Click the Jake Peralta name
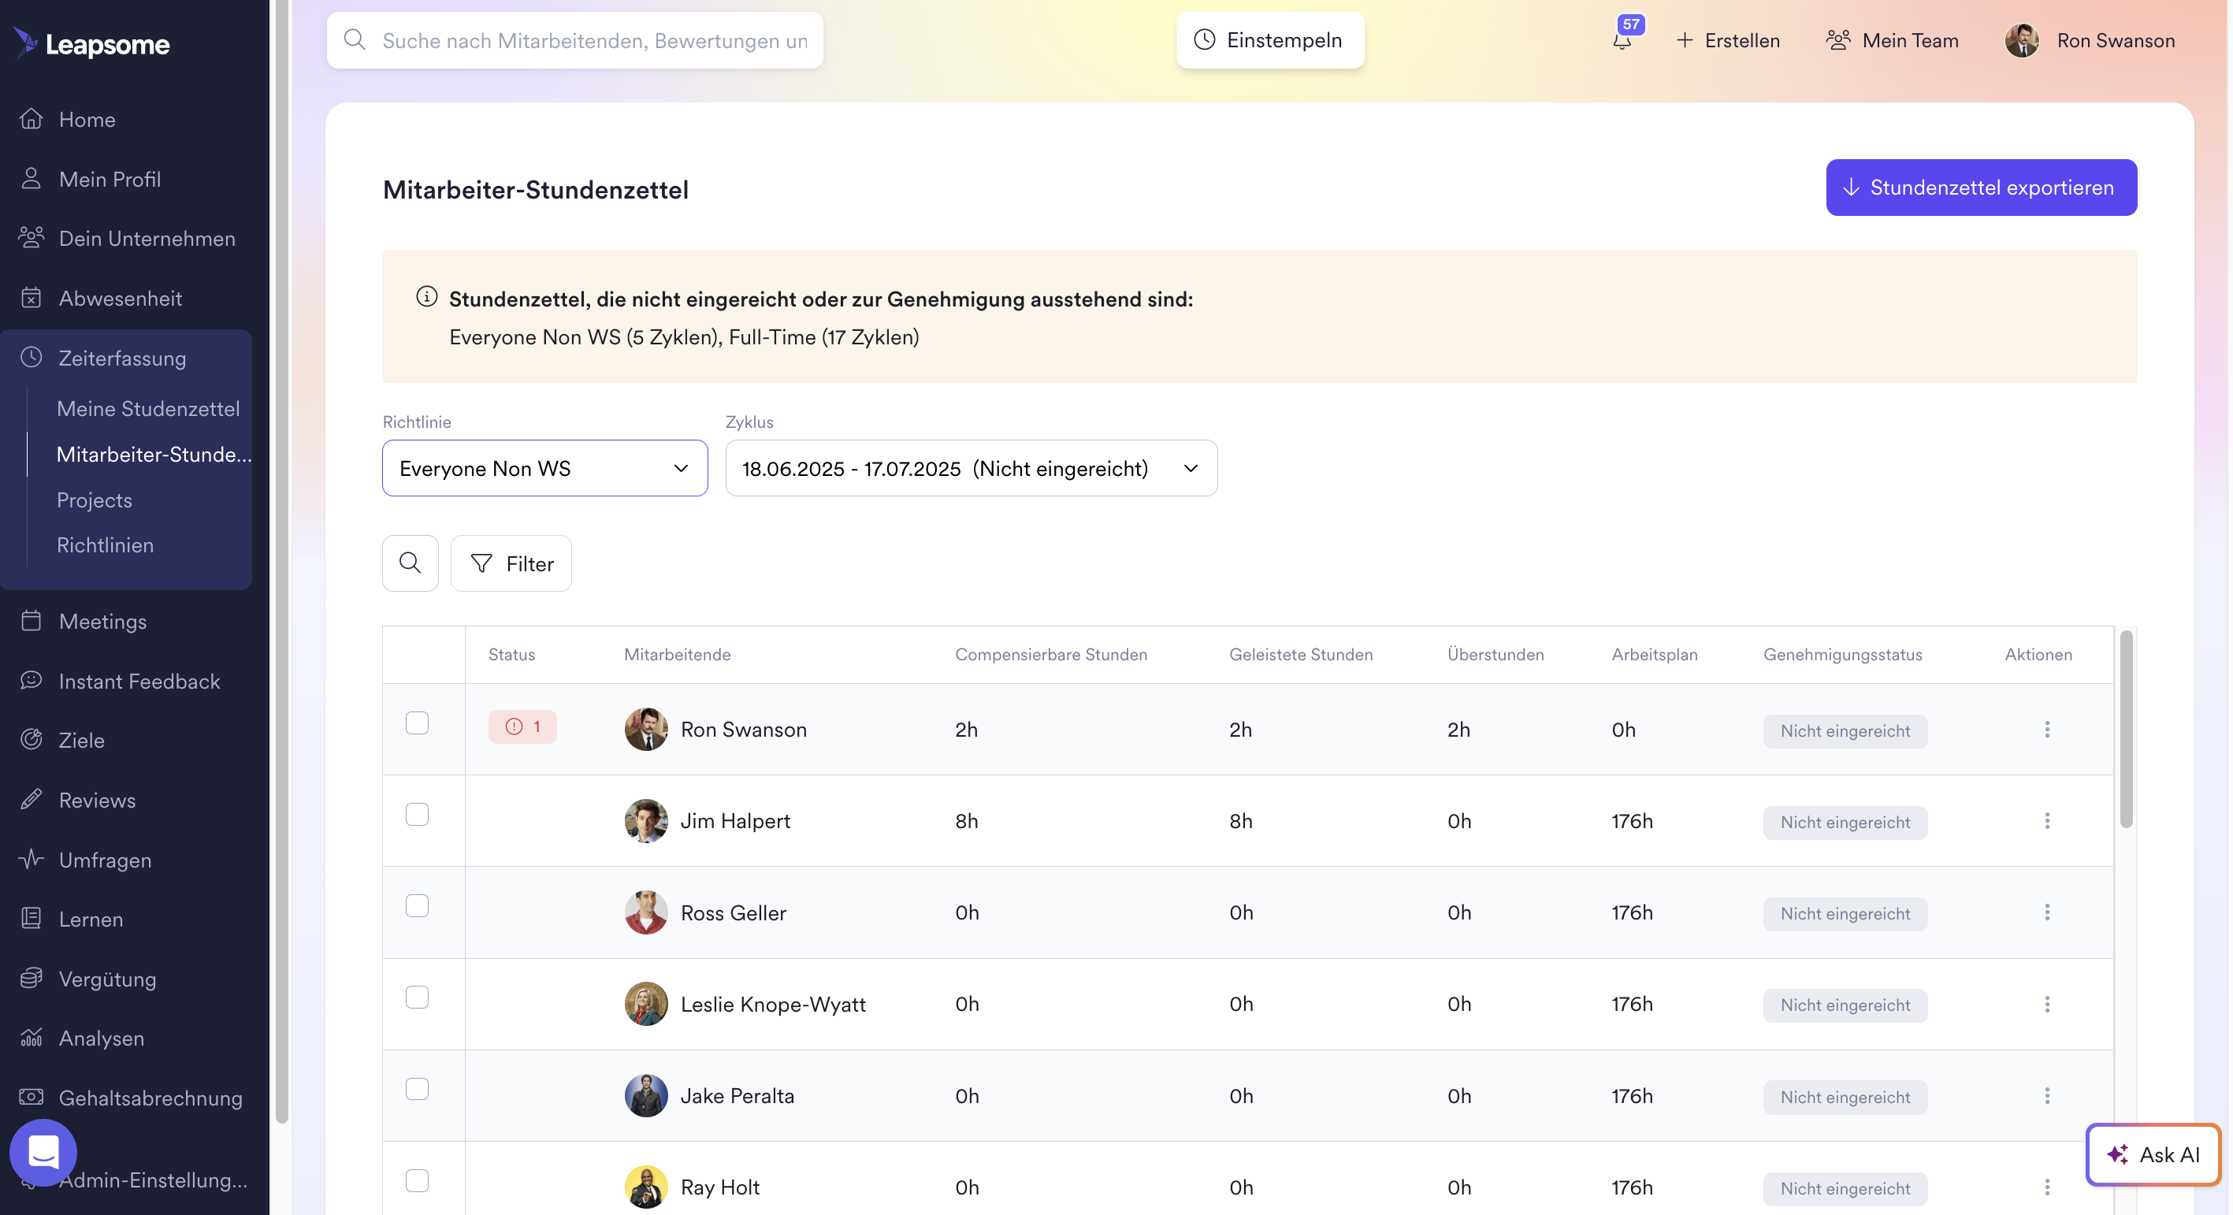Screen dimensions: 2233x1215 tap(737, 1095)
